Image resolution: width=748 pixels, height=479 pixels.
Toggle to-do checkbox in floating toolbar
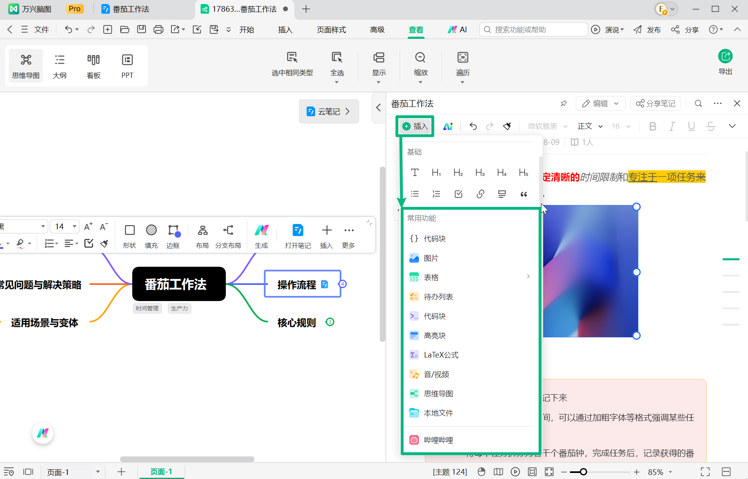click(x=89, y=243)
